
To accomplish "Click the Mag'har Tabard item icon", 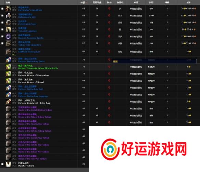I will [x=8, y=164].
